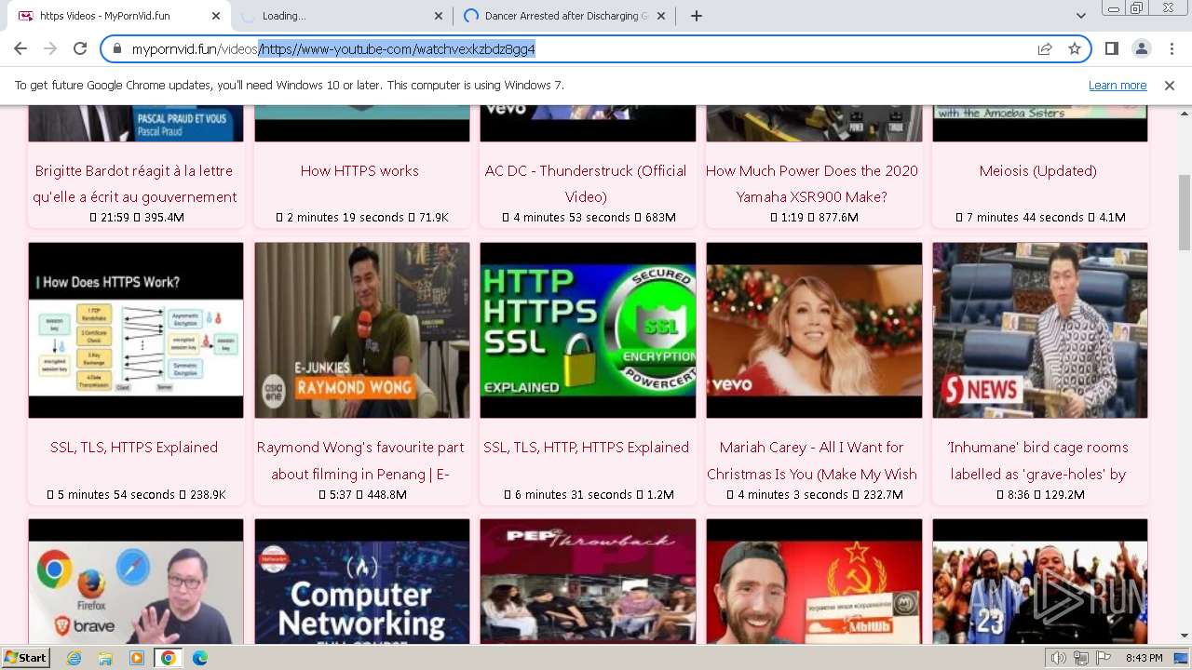
Task: Open File Explorer from the taskbar
Action: 105,658
